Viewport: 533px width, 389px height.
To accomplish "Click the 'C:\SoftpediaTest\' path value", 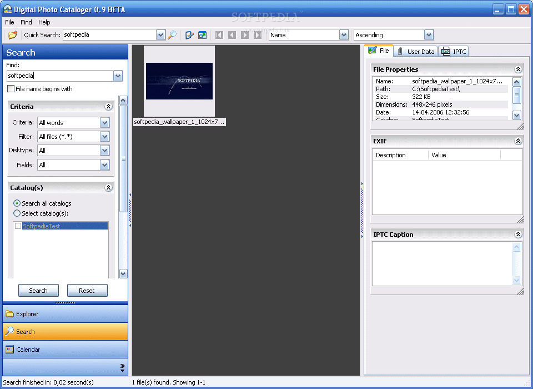I will [436, 89].
